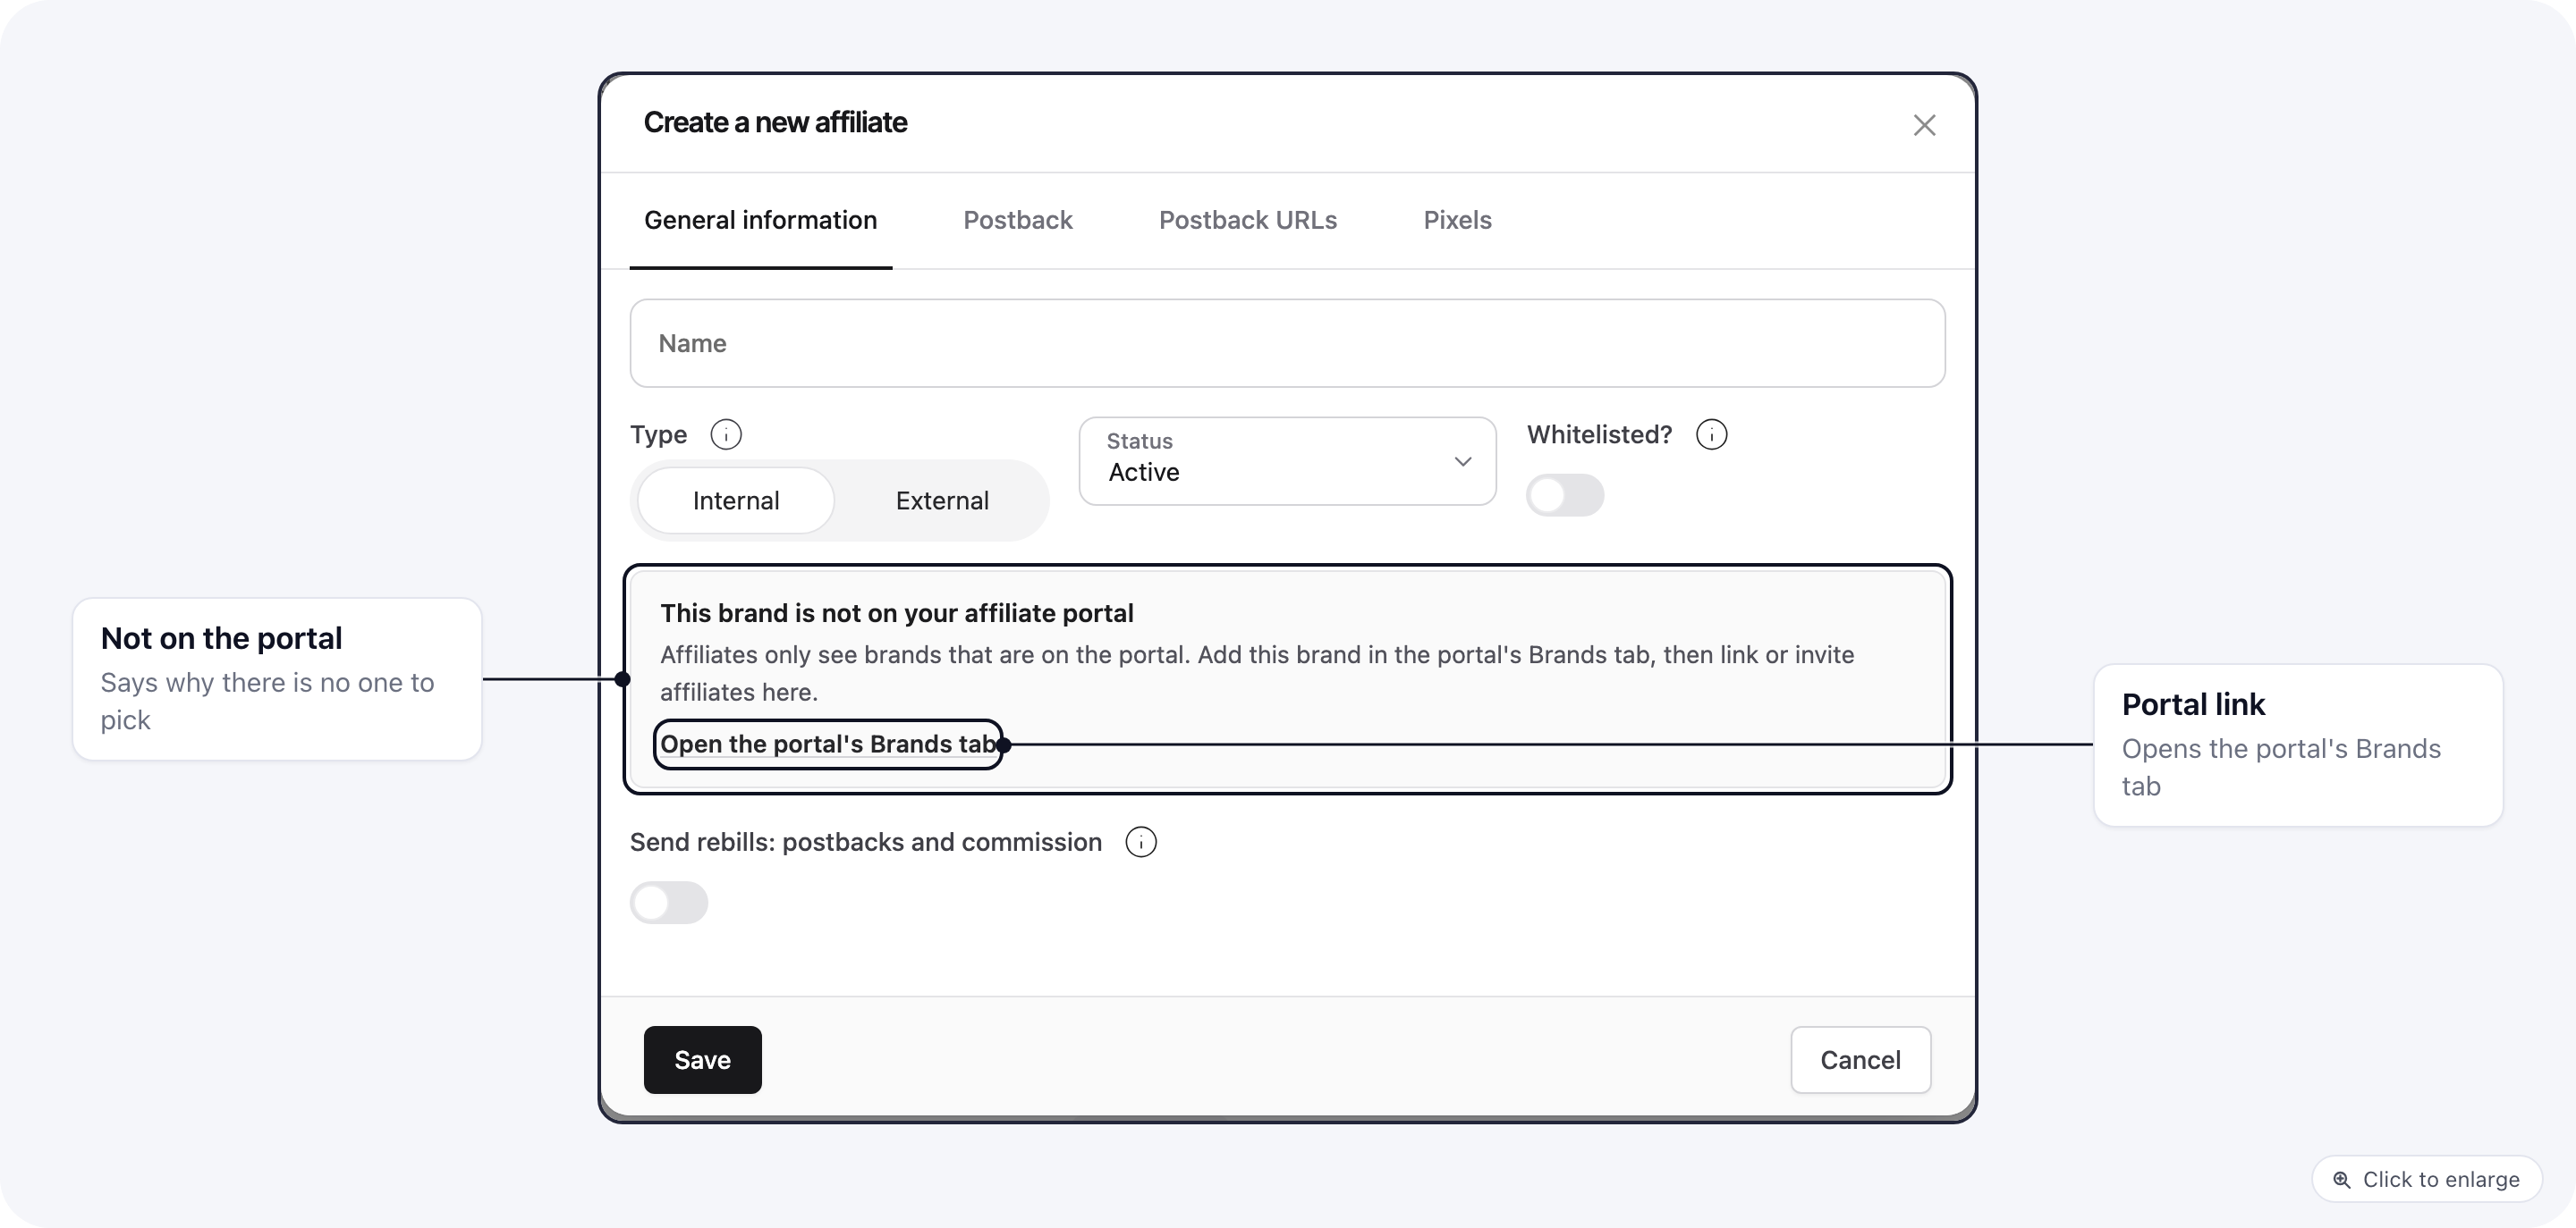The image size is (2576, 1228).
Task: Click inside the Name input field
Action: click(x=1287, y=342)
